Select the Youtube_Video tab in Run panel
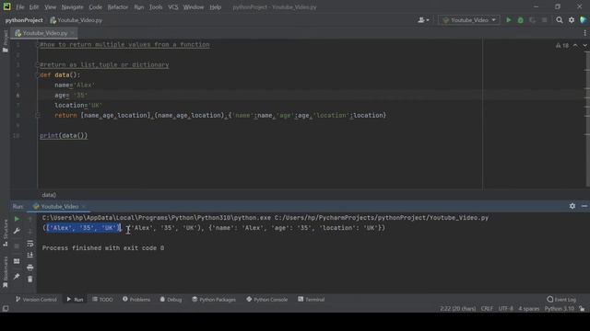The image size is (590, 331). (56, 206)
